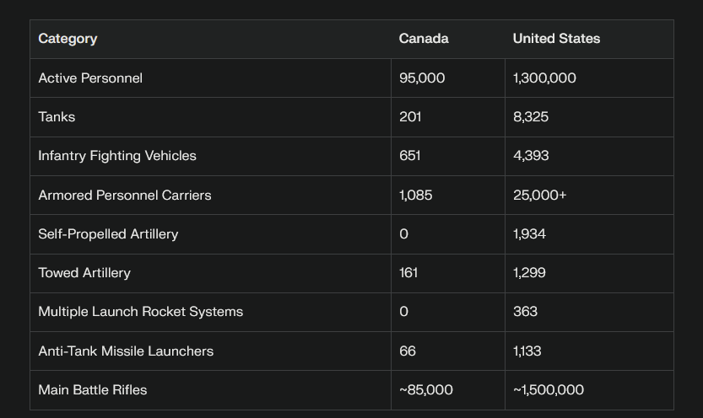
Task: Select the ~85,000 value cell
Action: (426, 390)
